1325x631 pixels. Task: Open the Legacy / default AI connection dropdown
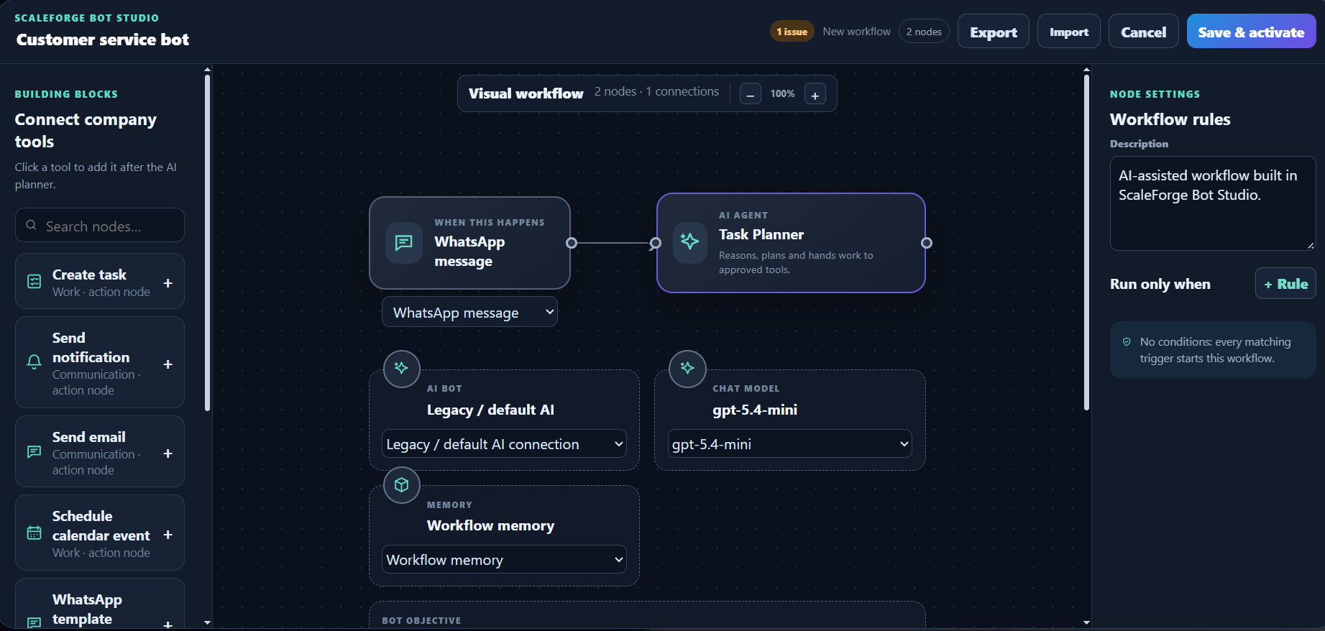[x=504, y=444]
